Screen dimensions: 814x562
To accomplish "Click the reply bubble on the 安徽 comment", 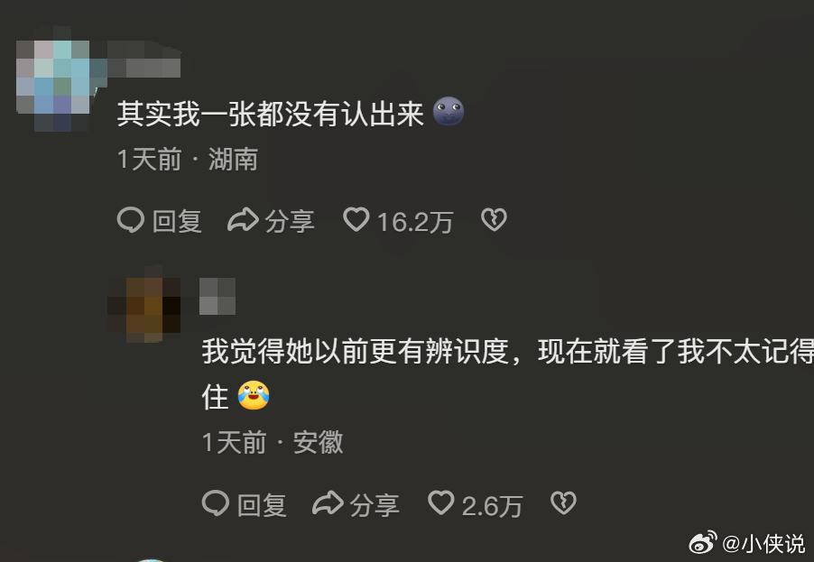I will click(244, 504).
